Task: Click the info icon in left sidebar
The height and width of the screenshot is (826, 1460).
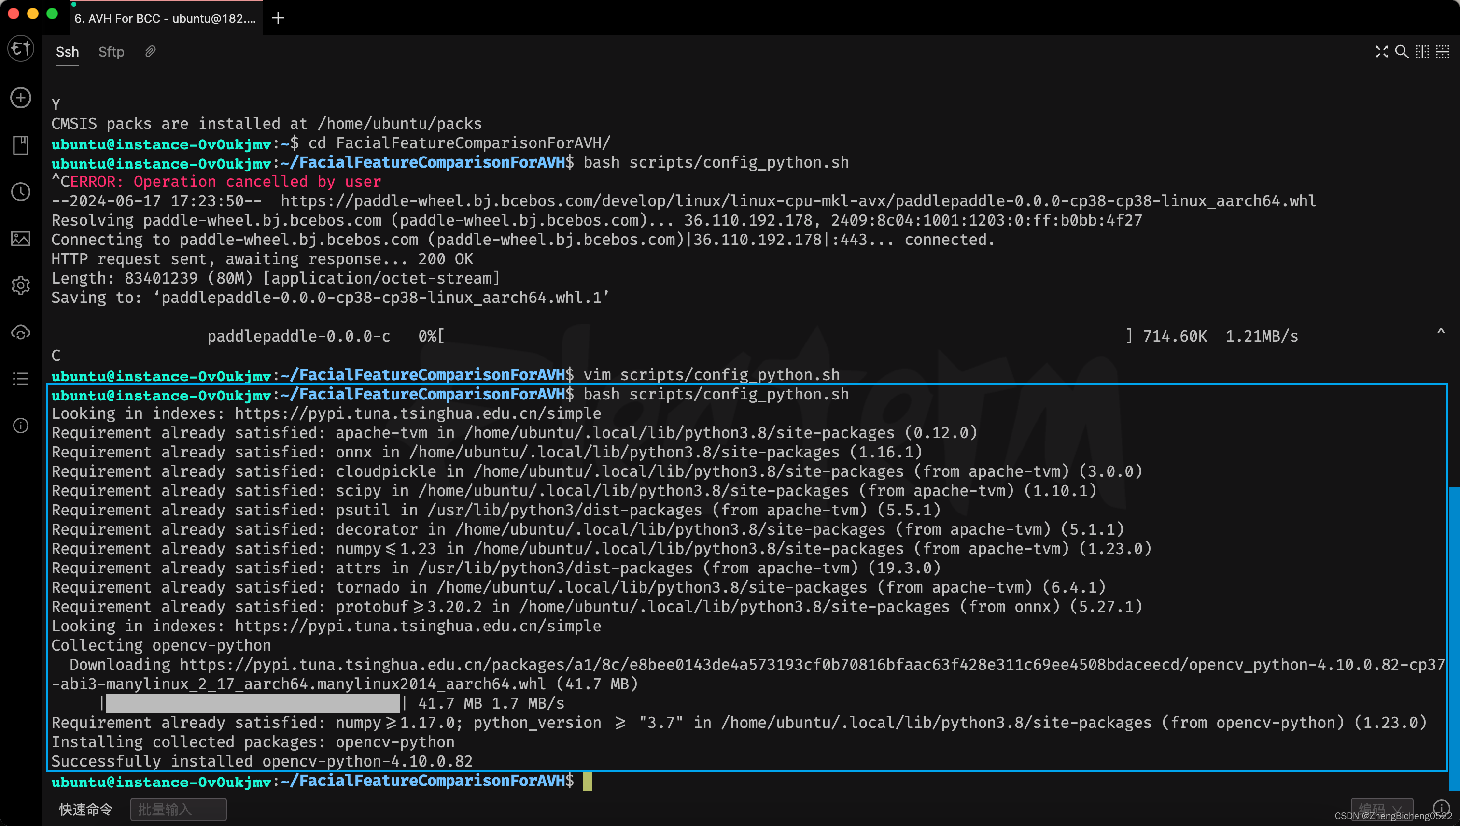Action: [x=21, y=425]
